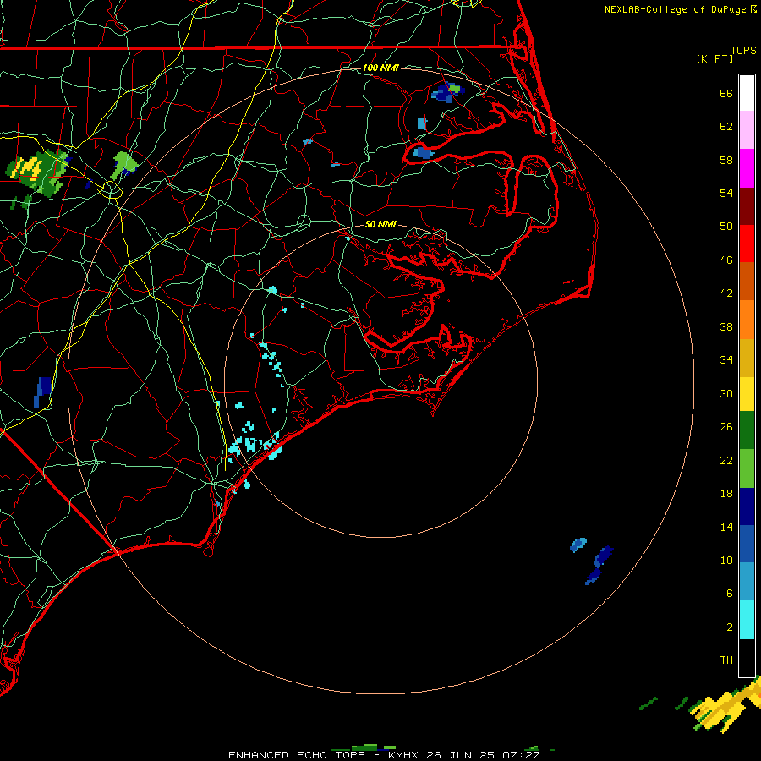Select the 10 legend value

coord(726,560)
